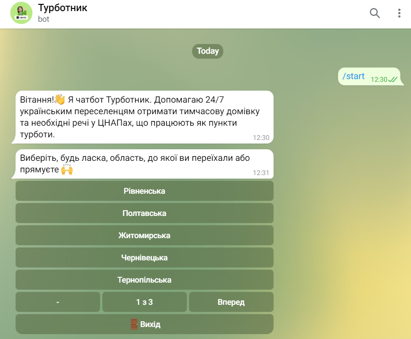Click the Today date badge

pyautogui.click(x=208, y=51)
